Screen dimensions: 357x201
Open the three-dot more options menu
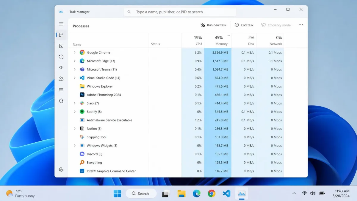(x=301, y=25)
